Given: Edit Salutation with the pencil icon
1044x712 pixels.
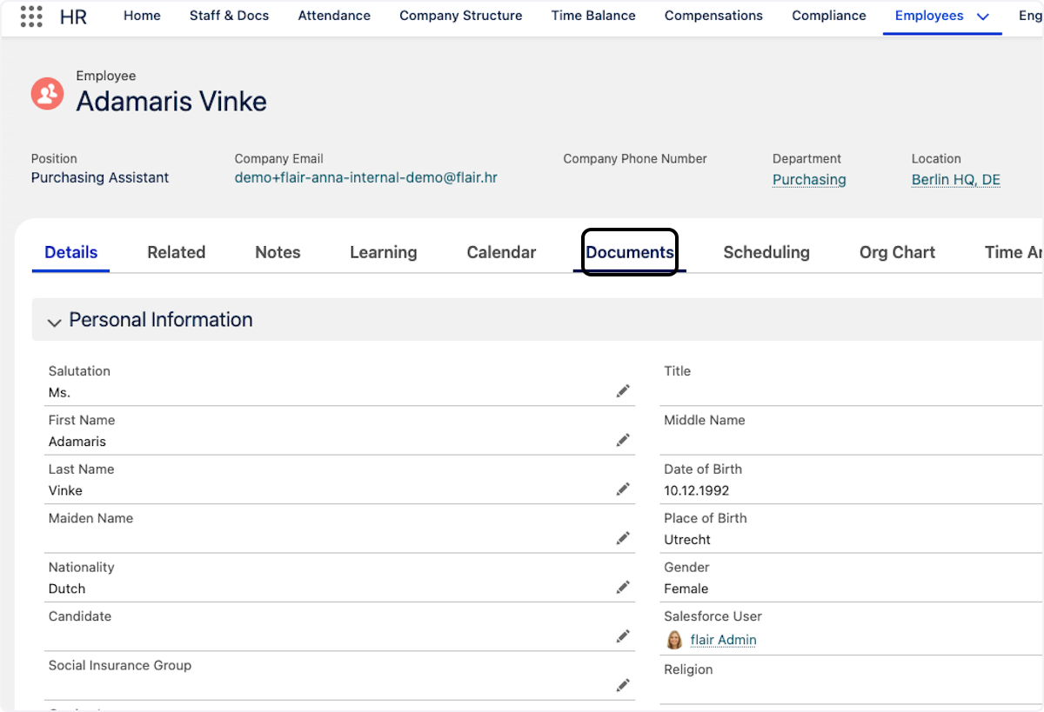Looking at the screenshot, I should tap(623, 391).
